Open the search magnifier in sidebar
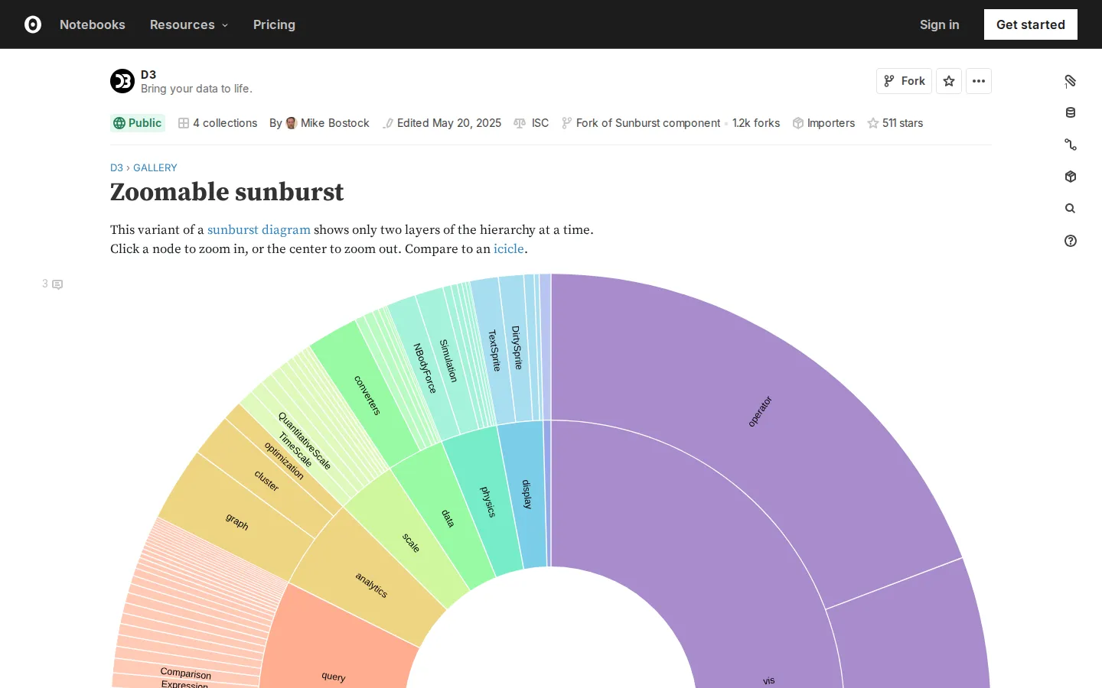The height and width of the screenshot is (688, 1102). coord(1071,209)
